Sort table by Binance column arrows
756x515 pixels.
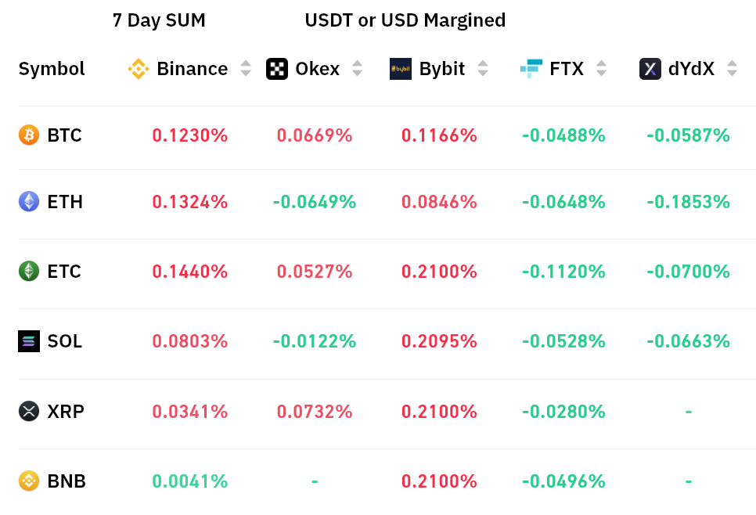pyautogui.click(x=246, y=69)
